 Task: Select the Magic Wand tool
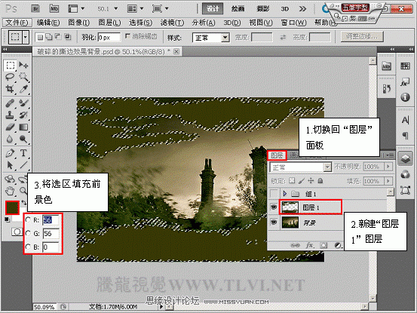[23, 77]
